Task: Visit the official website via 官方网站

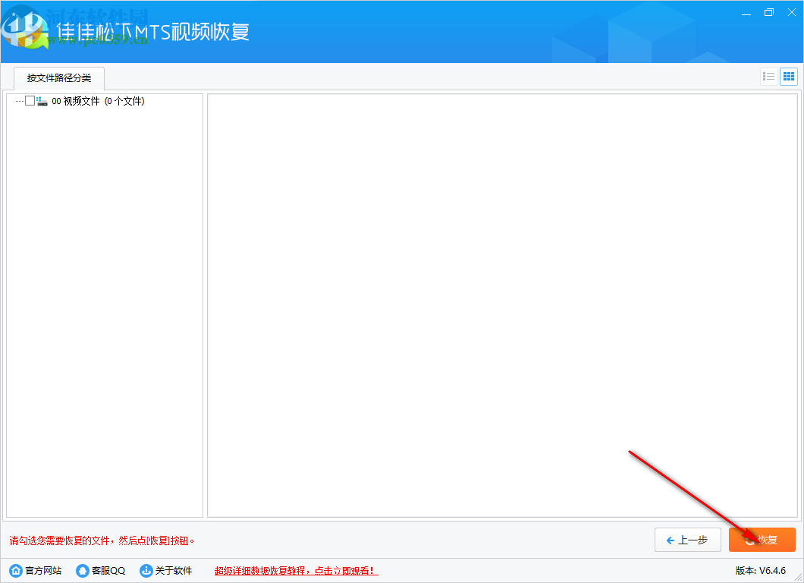Action: pos(36,570)
